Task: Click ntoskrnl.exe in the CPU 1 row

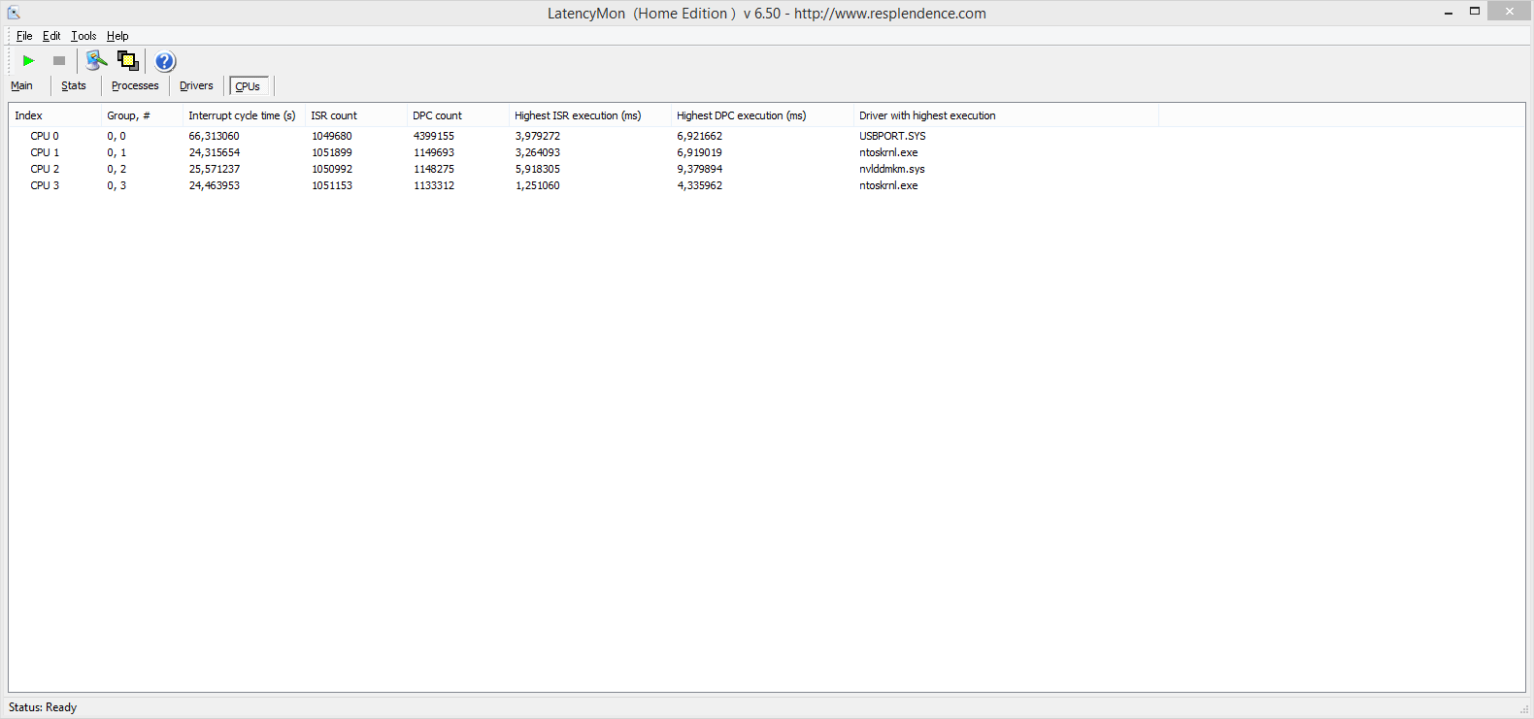Action: click(888, 152)
